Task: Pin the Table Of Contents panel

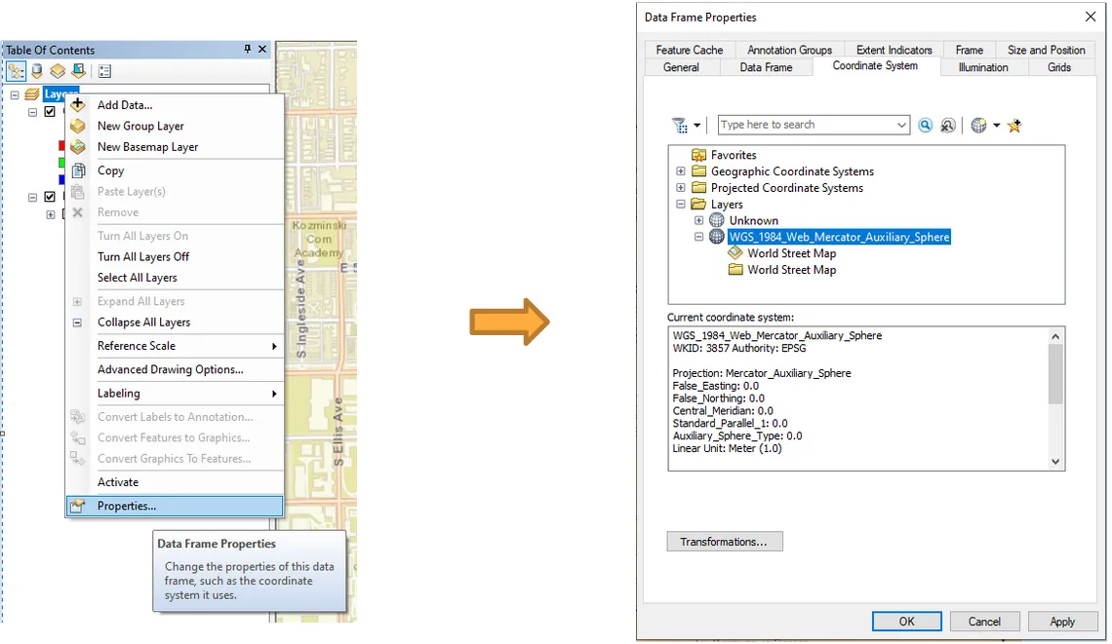Action: tap(248, 50)
